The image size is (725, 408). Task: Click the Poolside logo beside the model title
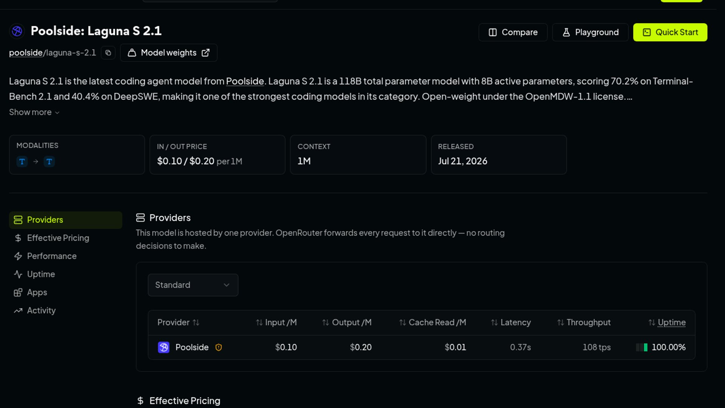pyautogui.click(x=17, y=31)
